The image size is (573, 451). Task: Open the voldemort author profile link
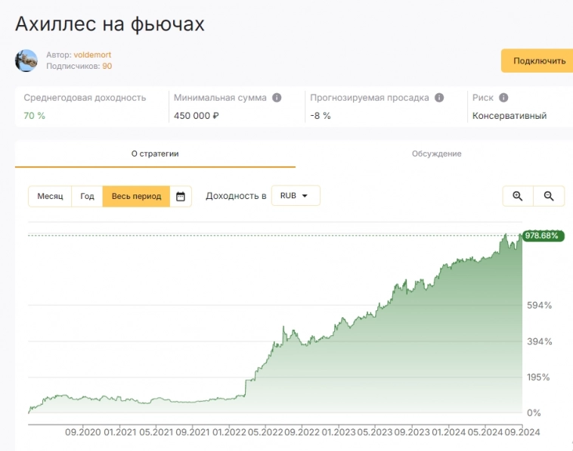coord(92,55)
